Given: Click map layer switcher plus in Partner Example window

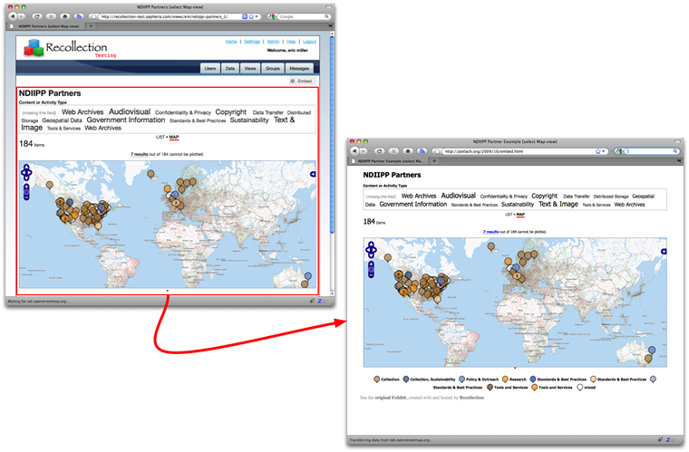Looking at the screenshot, I should tap(664, 252).
